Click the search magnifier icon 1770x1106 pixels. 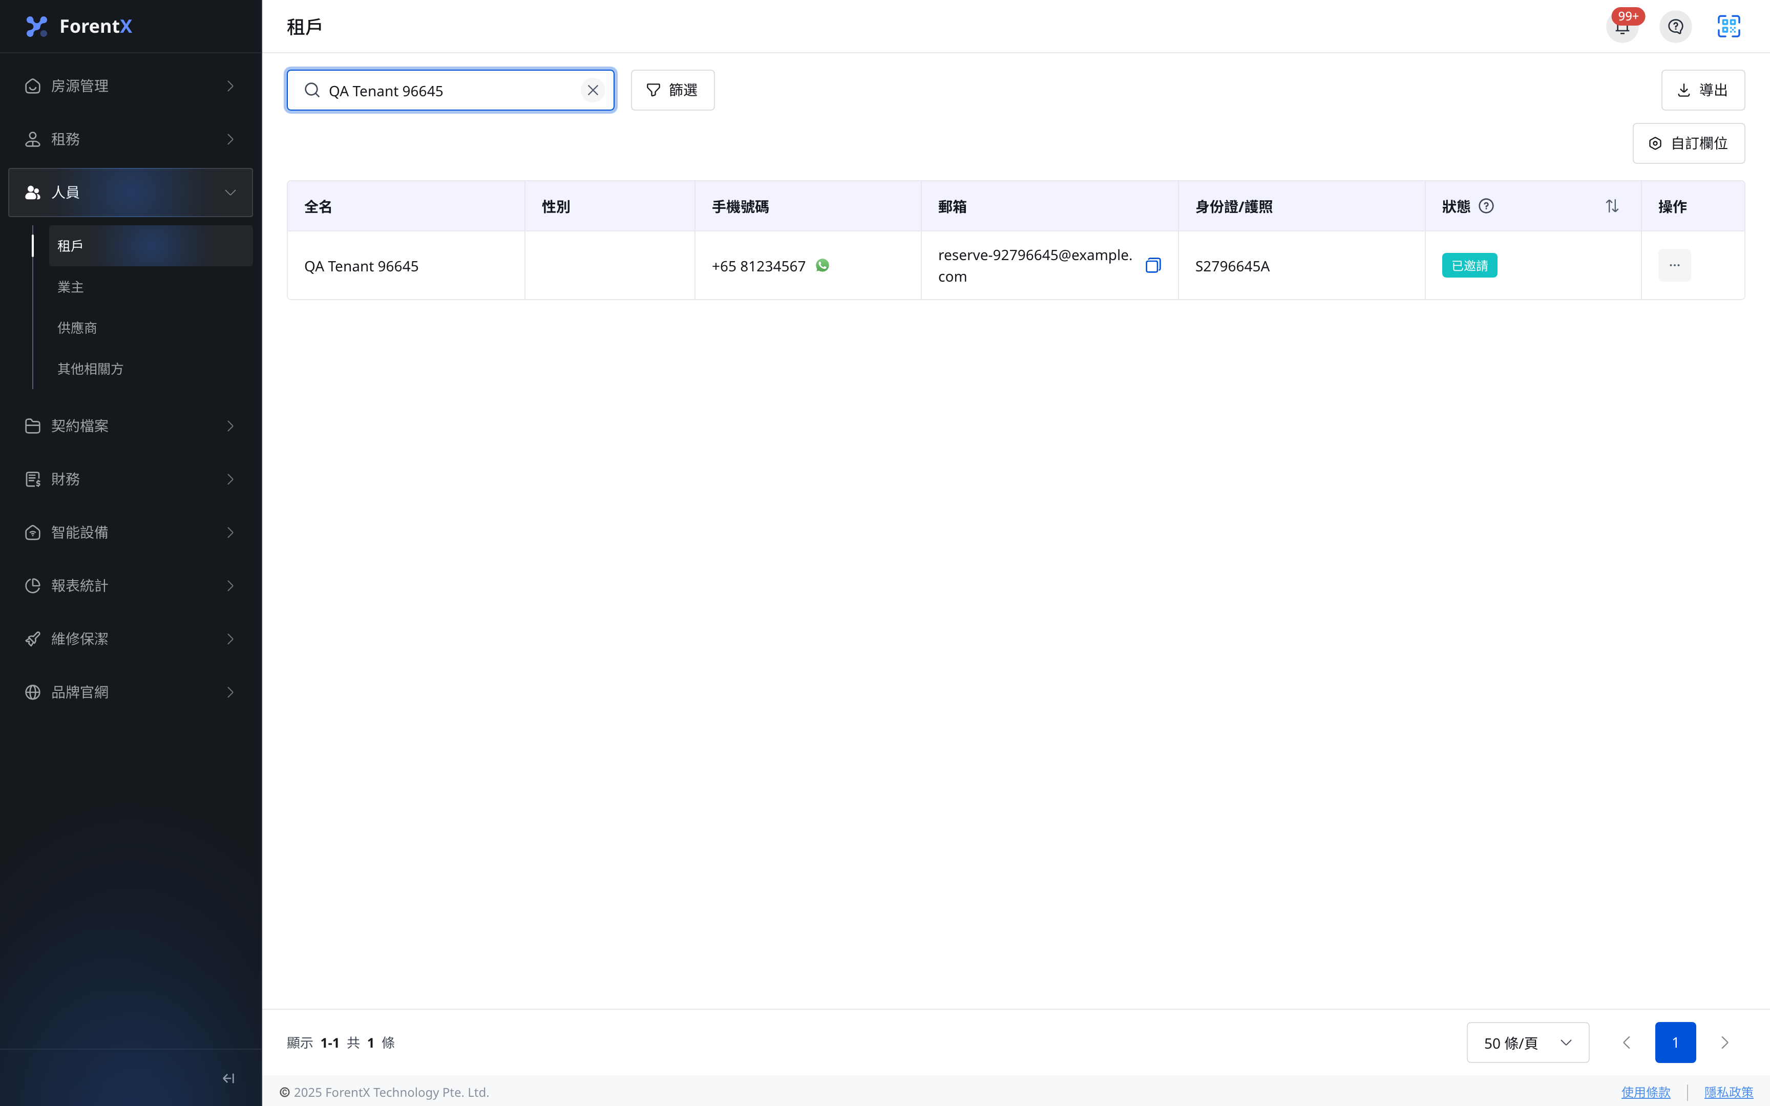point(311,90)
